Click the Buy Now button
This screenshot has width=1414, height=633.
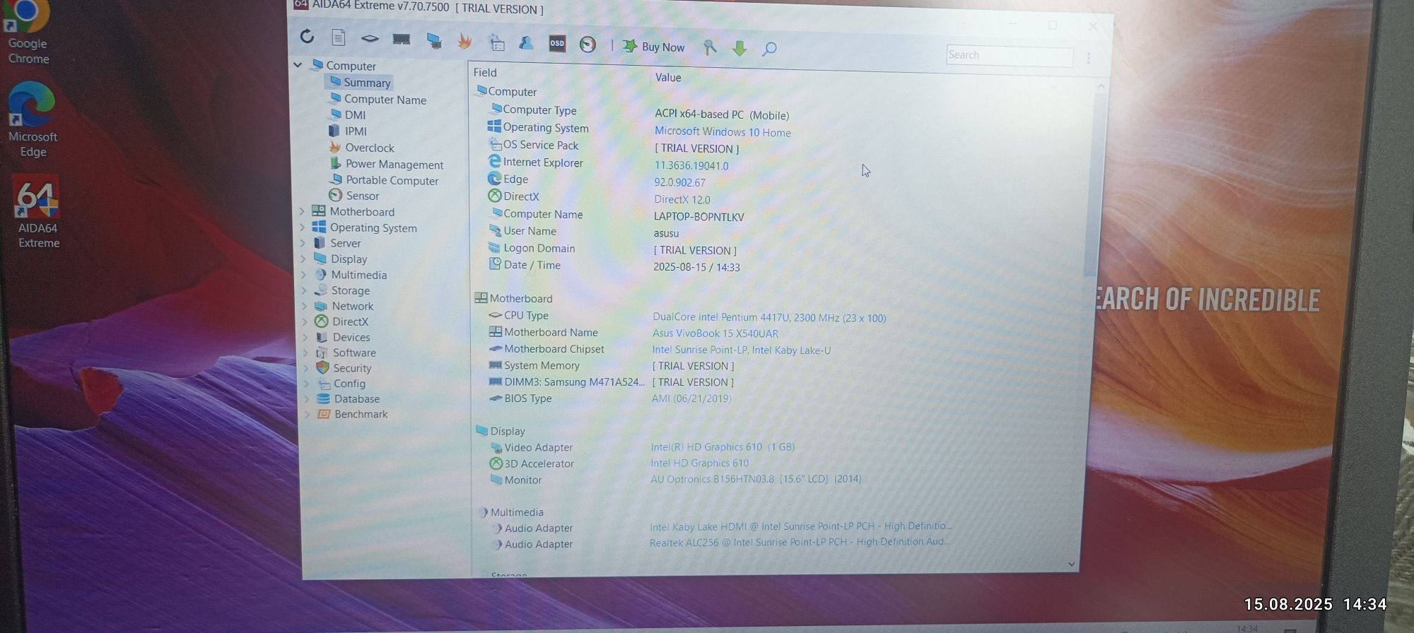(x=654, y=47)
